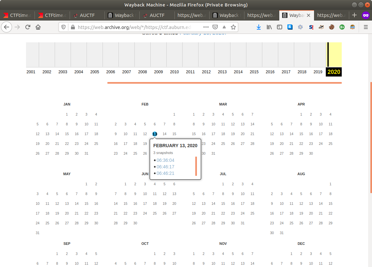Viewport: 372px width, 267px height.
Task: Open the 06:36:04 snapshot
Action: tap(165, 160)
